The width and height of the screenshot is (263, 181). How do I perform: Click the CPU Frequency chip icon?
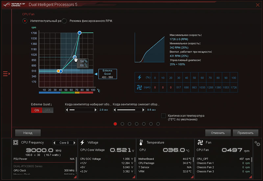(15, 143)
